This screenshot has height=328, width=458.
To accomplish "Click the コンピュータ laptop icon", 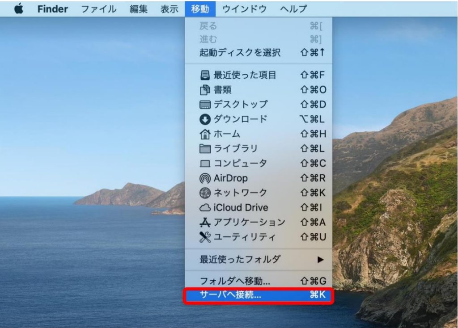I will [x=205, y=164].
